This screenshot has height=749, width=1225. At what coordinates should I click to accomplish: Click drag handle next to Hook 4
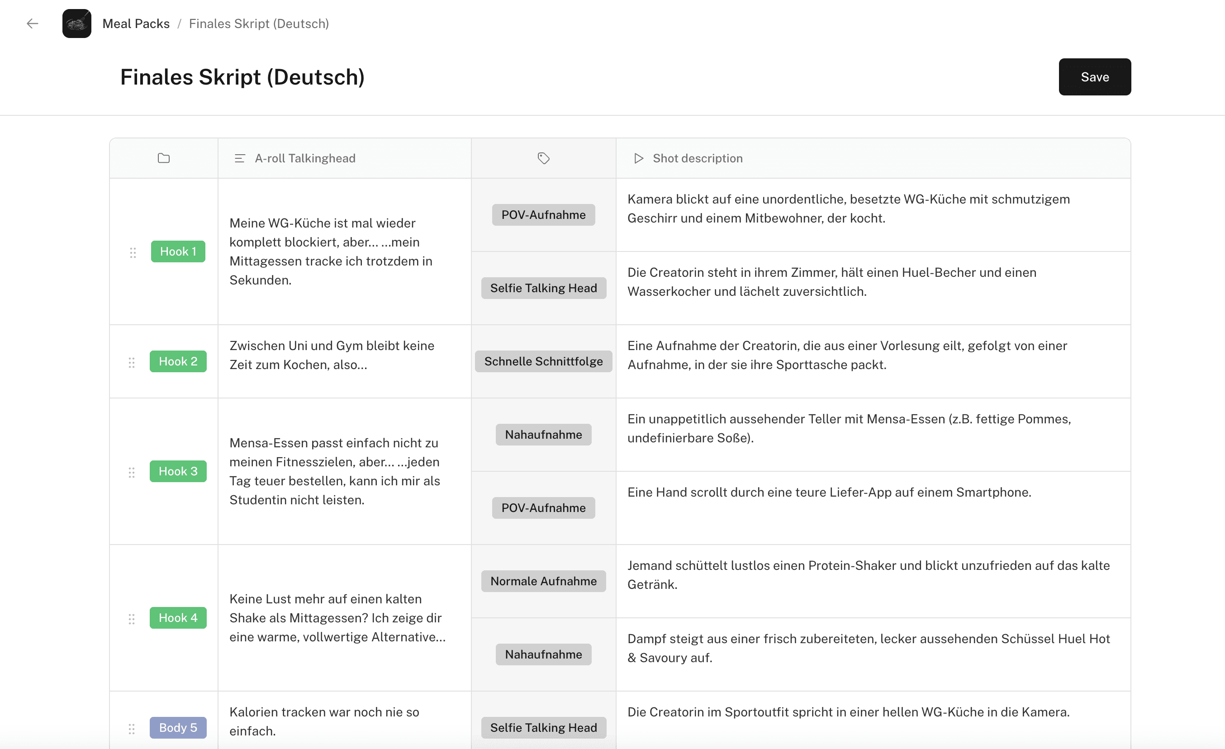pos(132,619)
